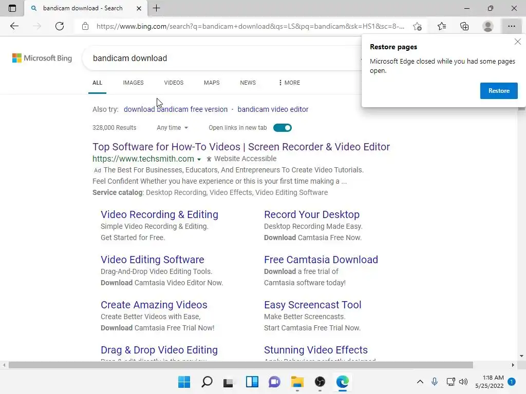Screen dimensions: 526x394
Task: Open Collections in Edge toolbar
Action: [x=464, y=26]
